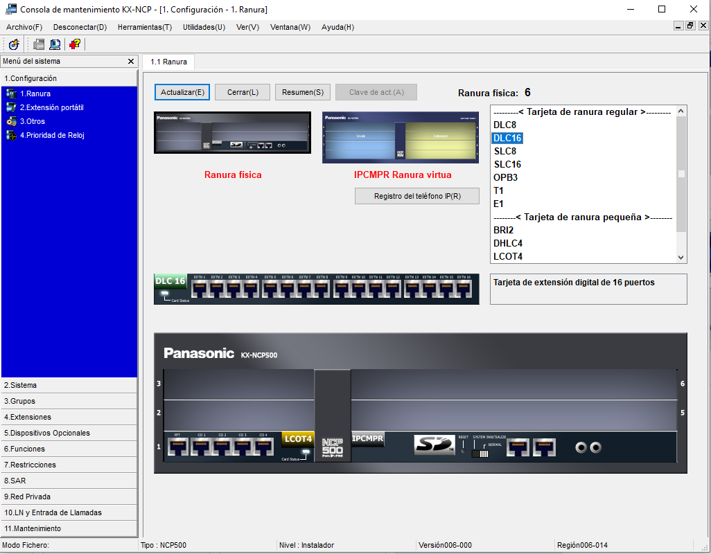The height and width of the screenshot is (554, 711).
Task: Expand the 2.Sistema section
Action: pyautogui.click(x=69, y=385)
